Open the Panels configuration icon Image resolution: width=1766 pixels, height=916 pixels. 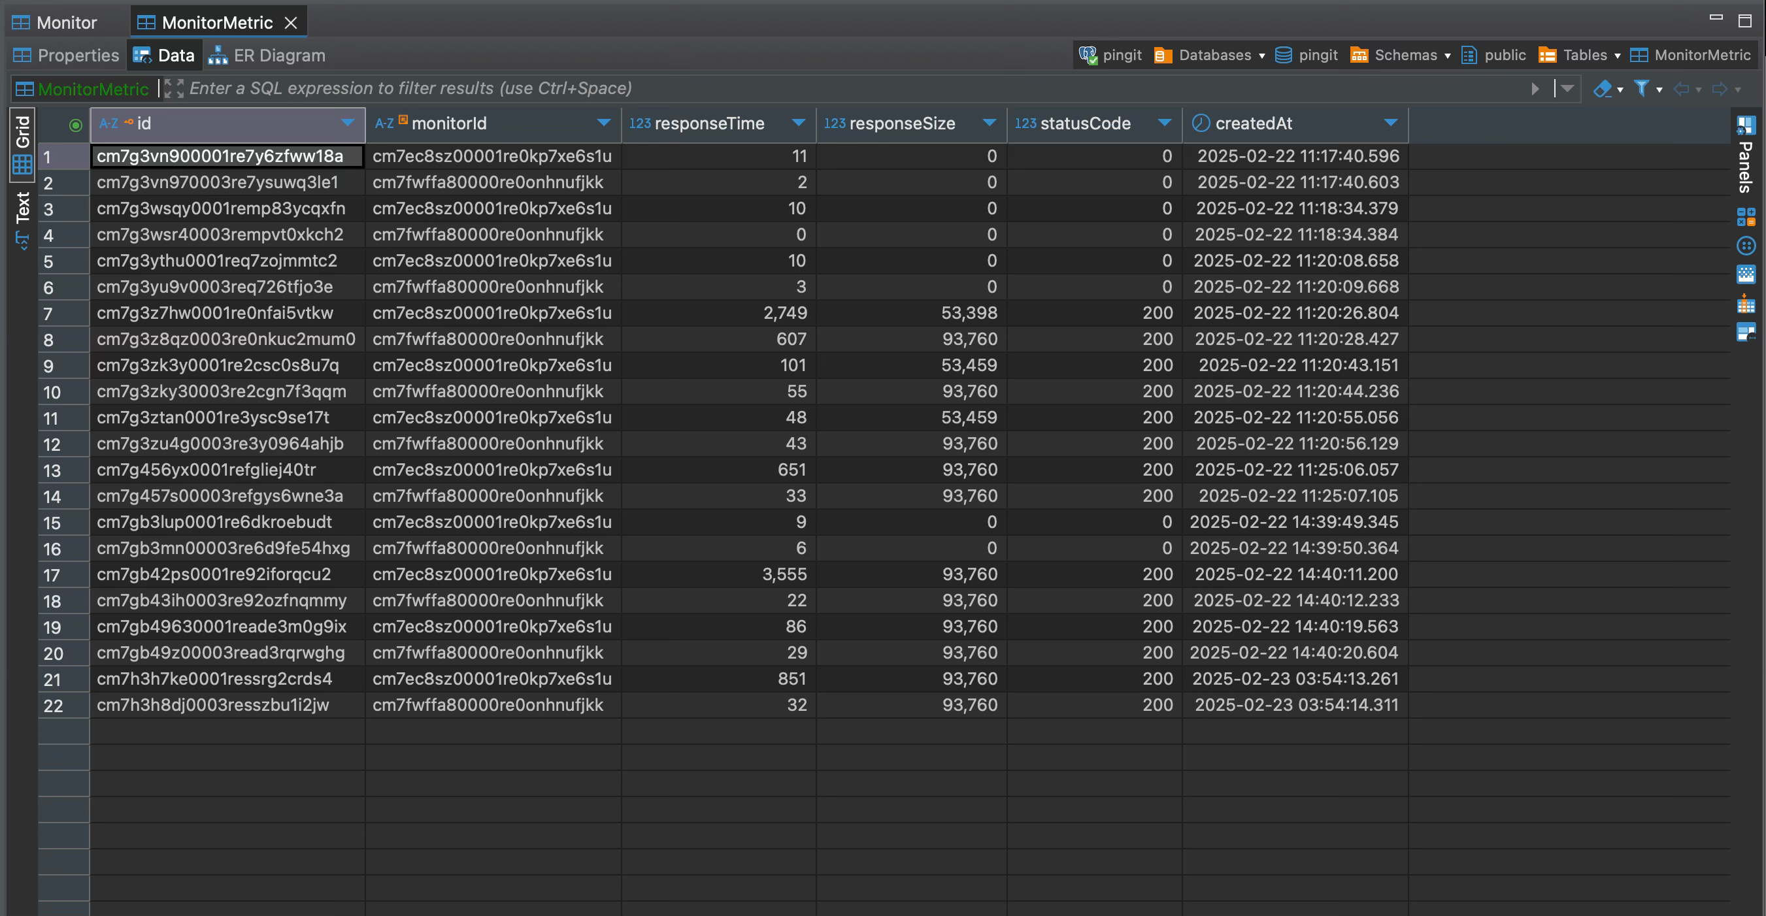pyautogui.click(x=1746, y=125)
